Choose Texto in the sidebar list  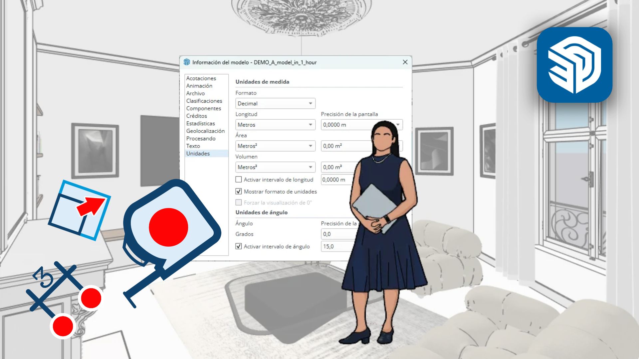click(x=193, y=146)
